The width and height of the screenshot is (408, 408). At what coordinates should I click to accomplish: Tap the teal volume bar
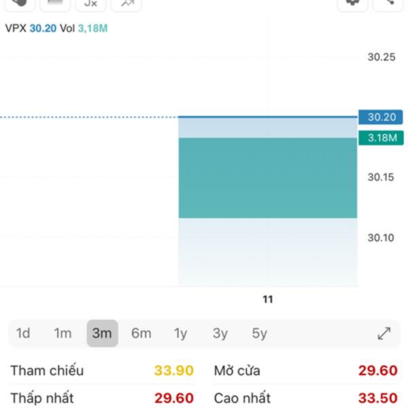(x=267, y=178)
